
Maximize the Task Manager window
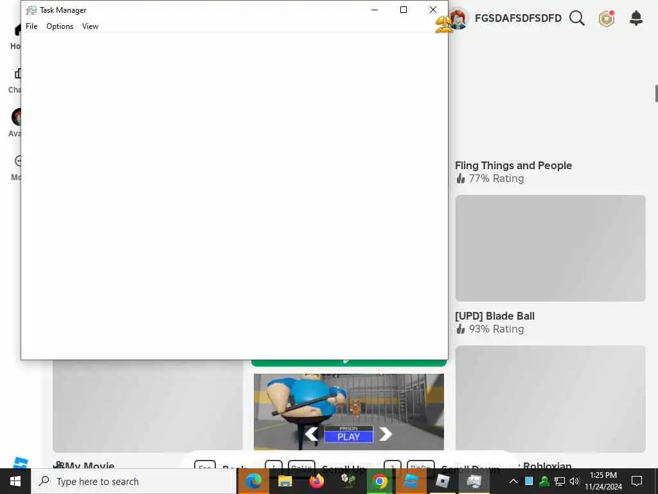(404, 10)
